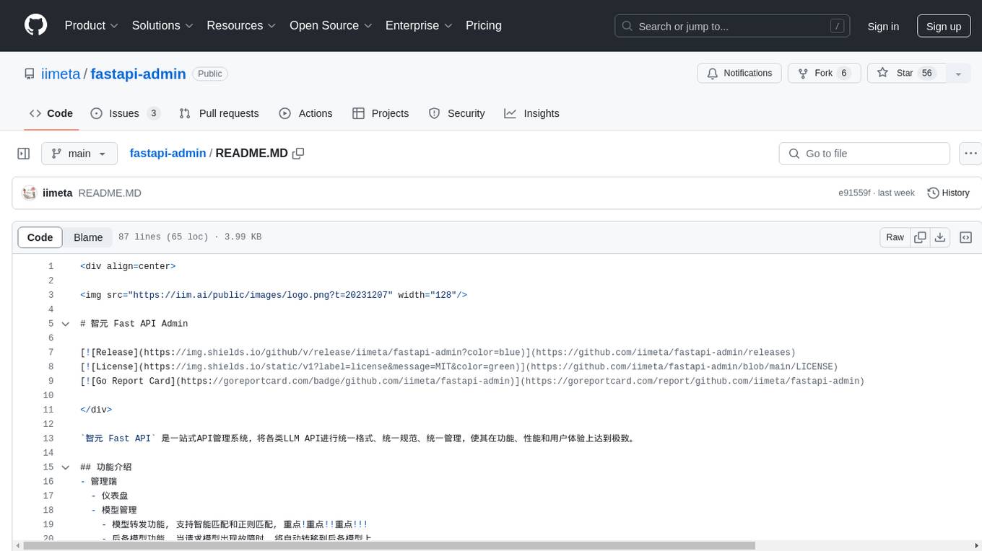Copy the raw file contents
This screenshot has height=551, width=982.
pyautogui.click(x=920, y=237)
